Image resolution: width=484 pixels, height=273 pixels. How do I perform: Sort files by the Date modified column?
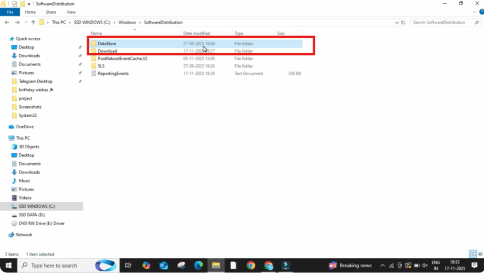coord(197,33)
